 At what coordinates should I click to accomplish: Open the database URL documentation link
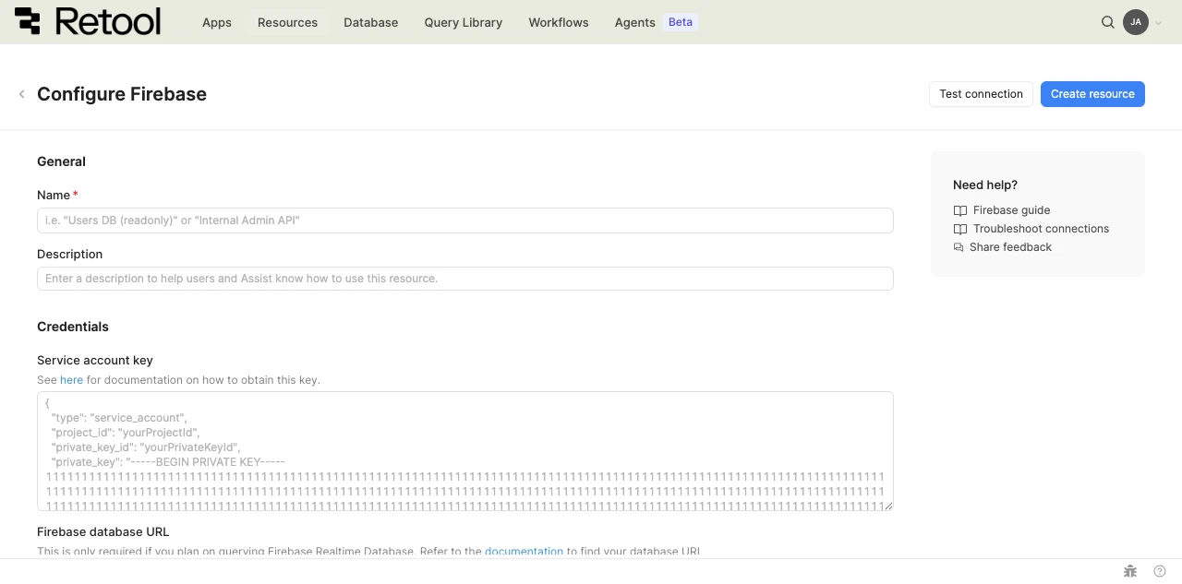(x=524, y=552)
